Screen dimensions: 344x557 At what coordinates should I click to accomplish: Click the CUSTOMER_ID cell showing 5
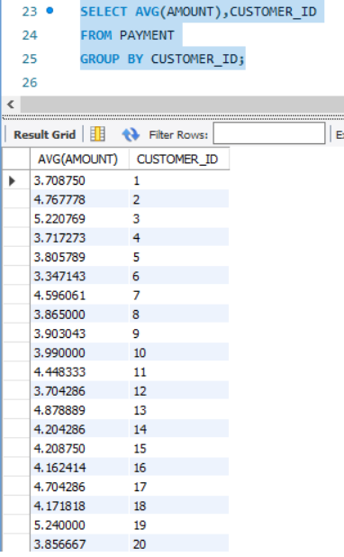(x=179, y=257)
